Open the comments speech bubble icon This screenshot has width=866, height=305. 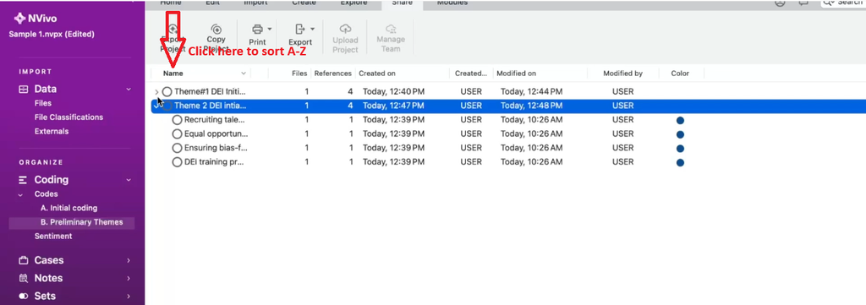803,3
